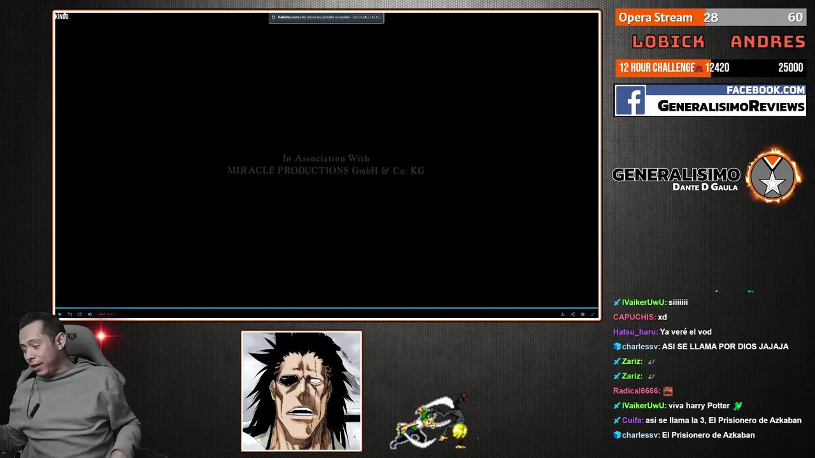Click the pixel-art fighting character sprite

tap(431, 422)
